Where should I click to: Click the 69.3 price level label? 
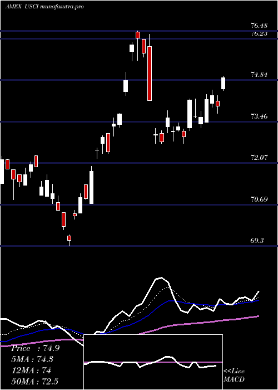(x=257, y=241)
